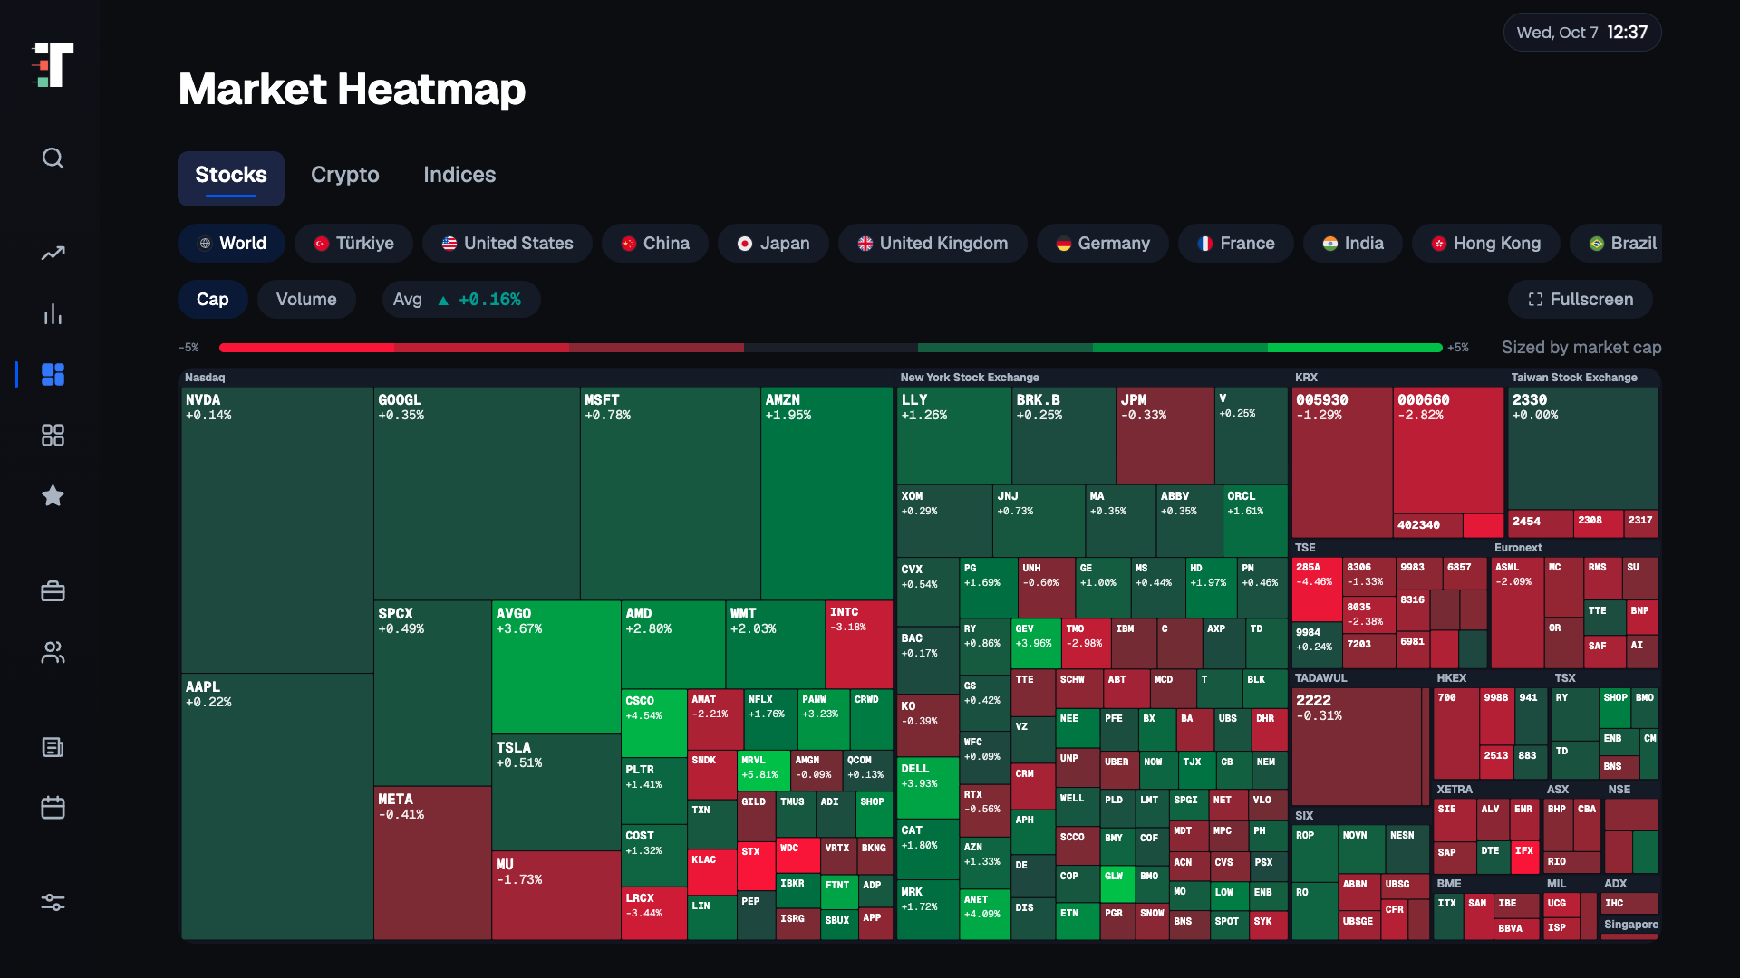Open heatmap in Fullscreen

tap(1580, 300)
